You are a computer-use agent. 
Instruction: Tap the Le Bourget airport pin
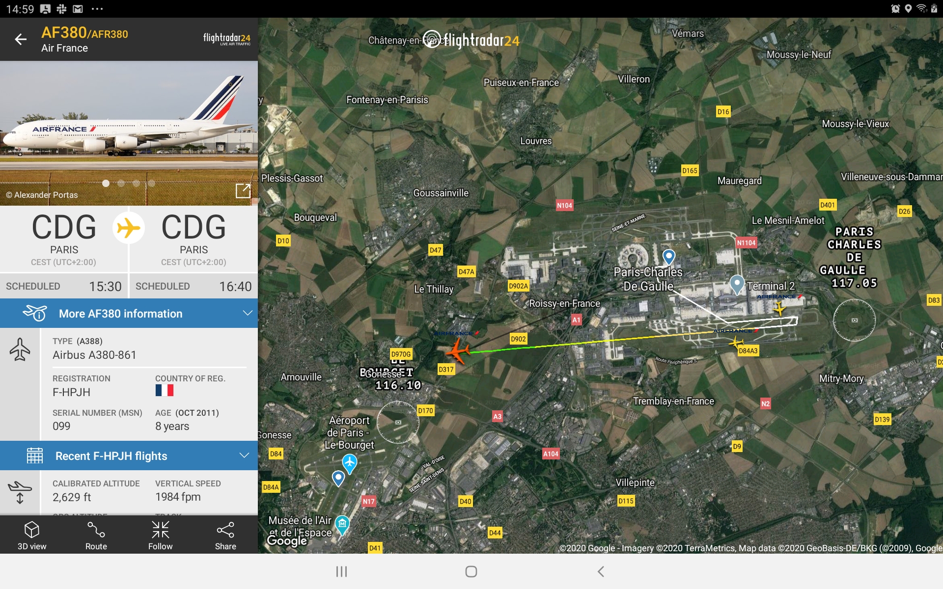349,463
